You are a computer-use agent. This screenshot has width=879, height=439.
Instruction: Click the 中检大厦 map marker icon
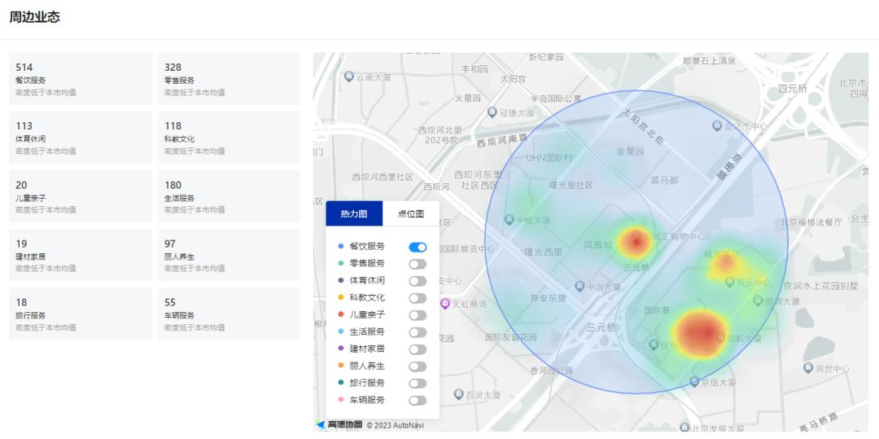[509, 219]
